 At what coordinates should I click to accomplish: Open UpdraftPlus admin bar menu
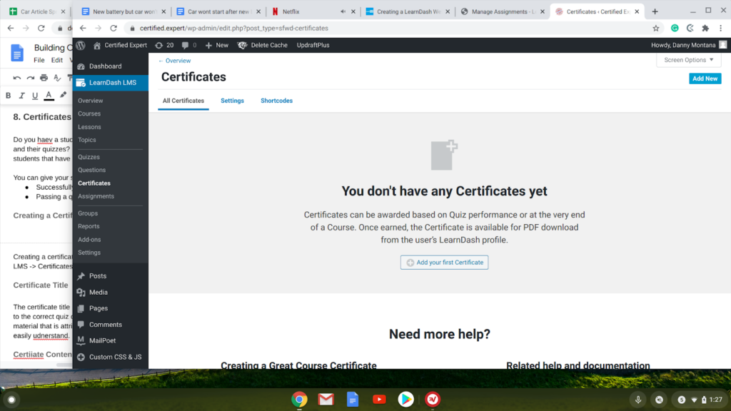click(x=313, y=45)
